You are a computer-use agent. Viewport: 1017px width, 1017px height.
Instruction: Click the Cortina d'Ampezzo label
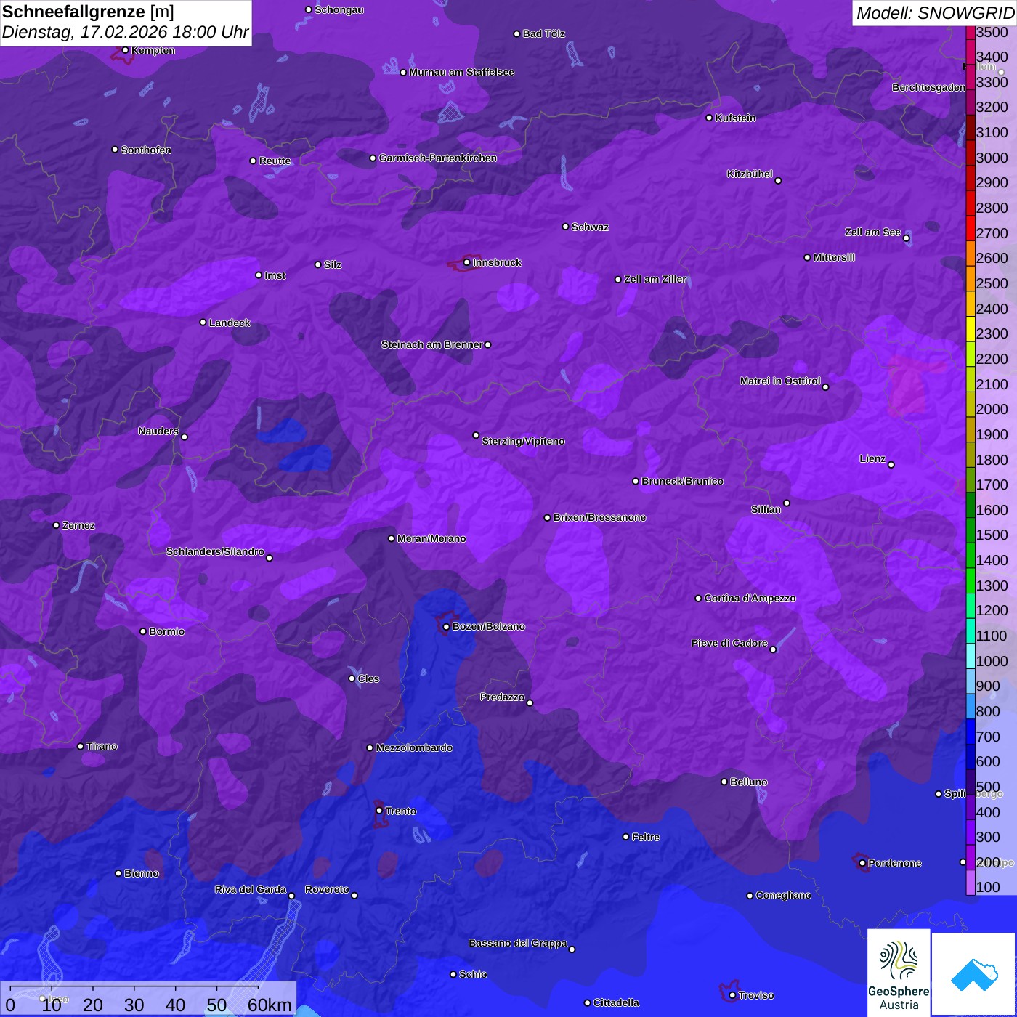(x=750, y=598)
